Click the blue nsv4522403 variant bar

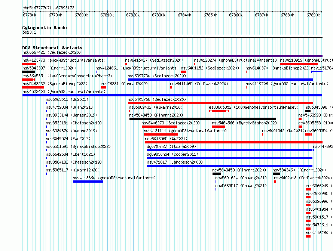tap(172, 95)
